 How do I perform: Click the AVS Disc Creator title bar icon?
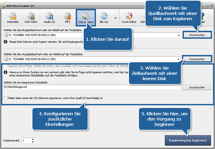tap(4, 6)
